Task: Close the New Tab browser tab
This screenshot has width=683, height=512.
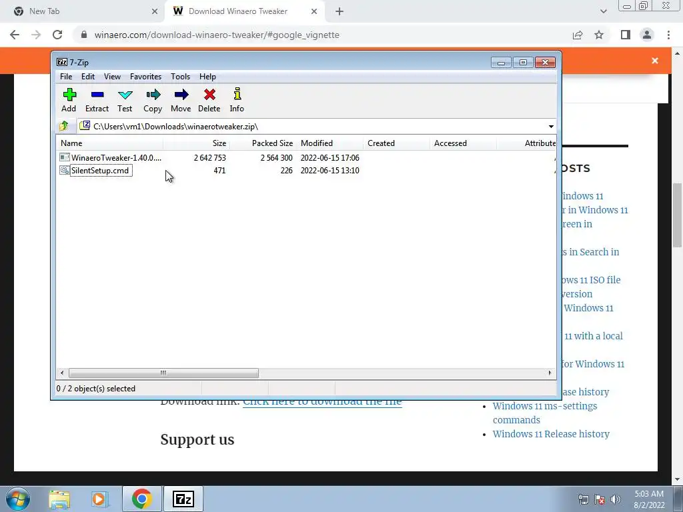Action: [x=155, y=11]
